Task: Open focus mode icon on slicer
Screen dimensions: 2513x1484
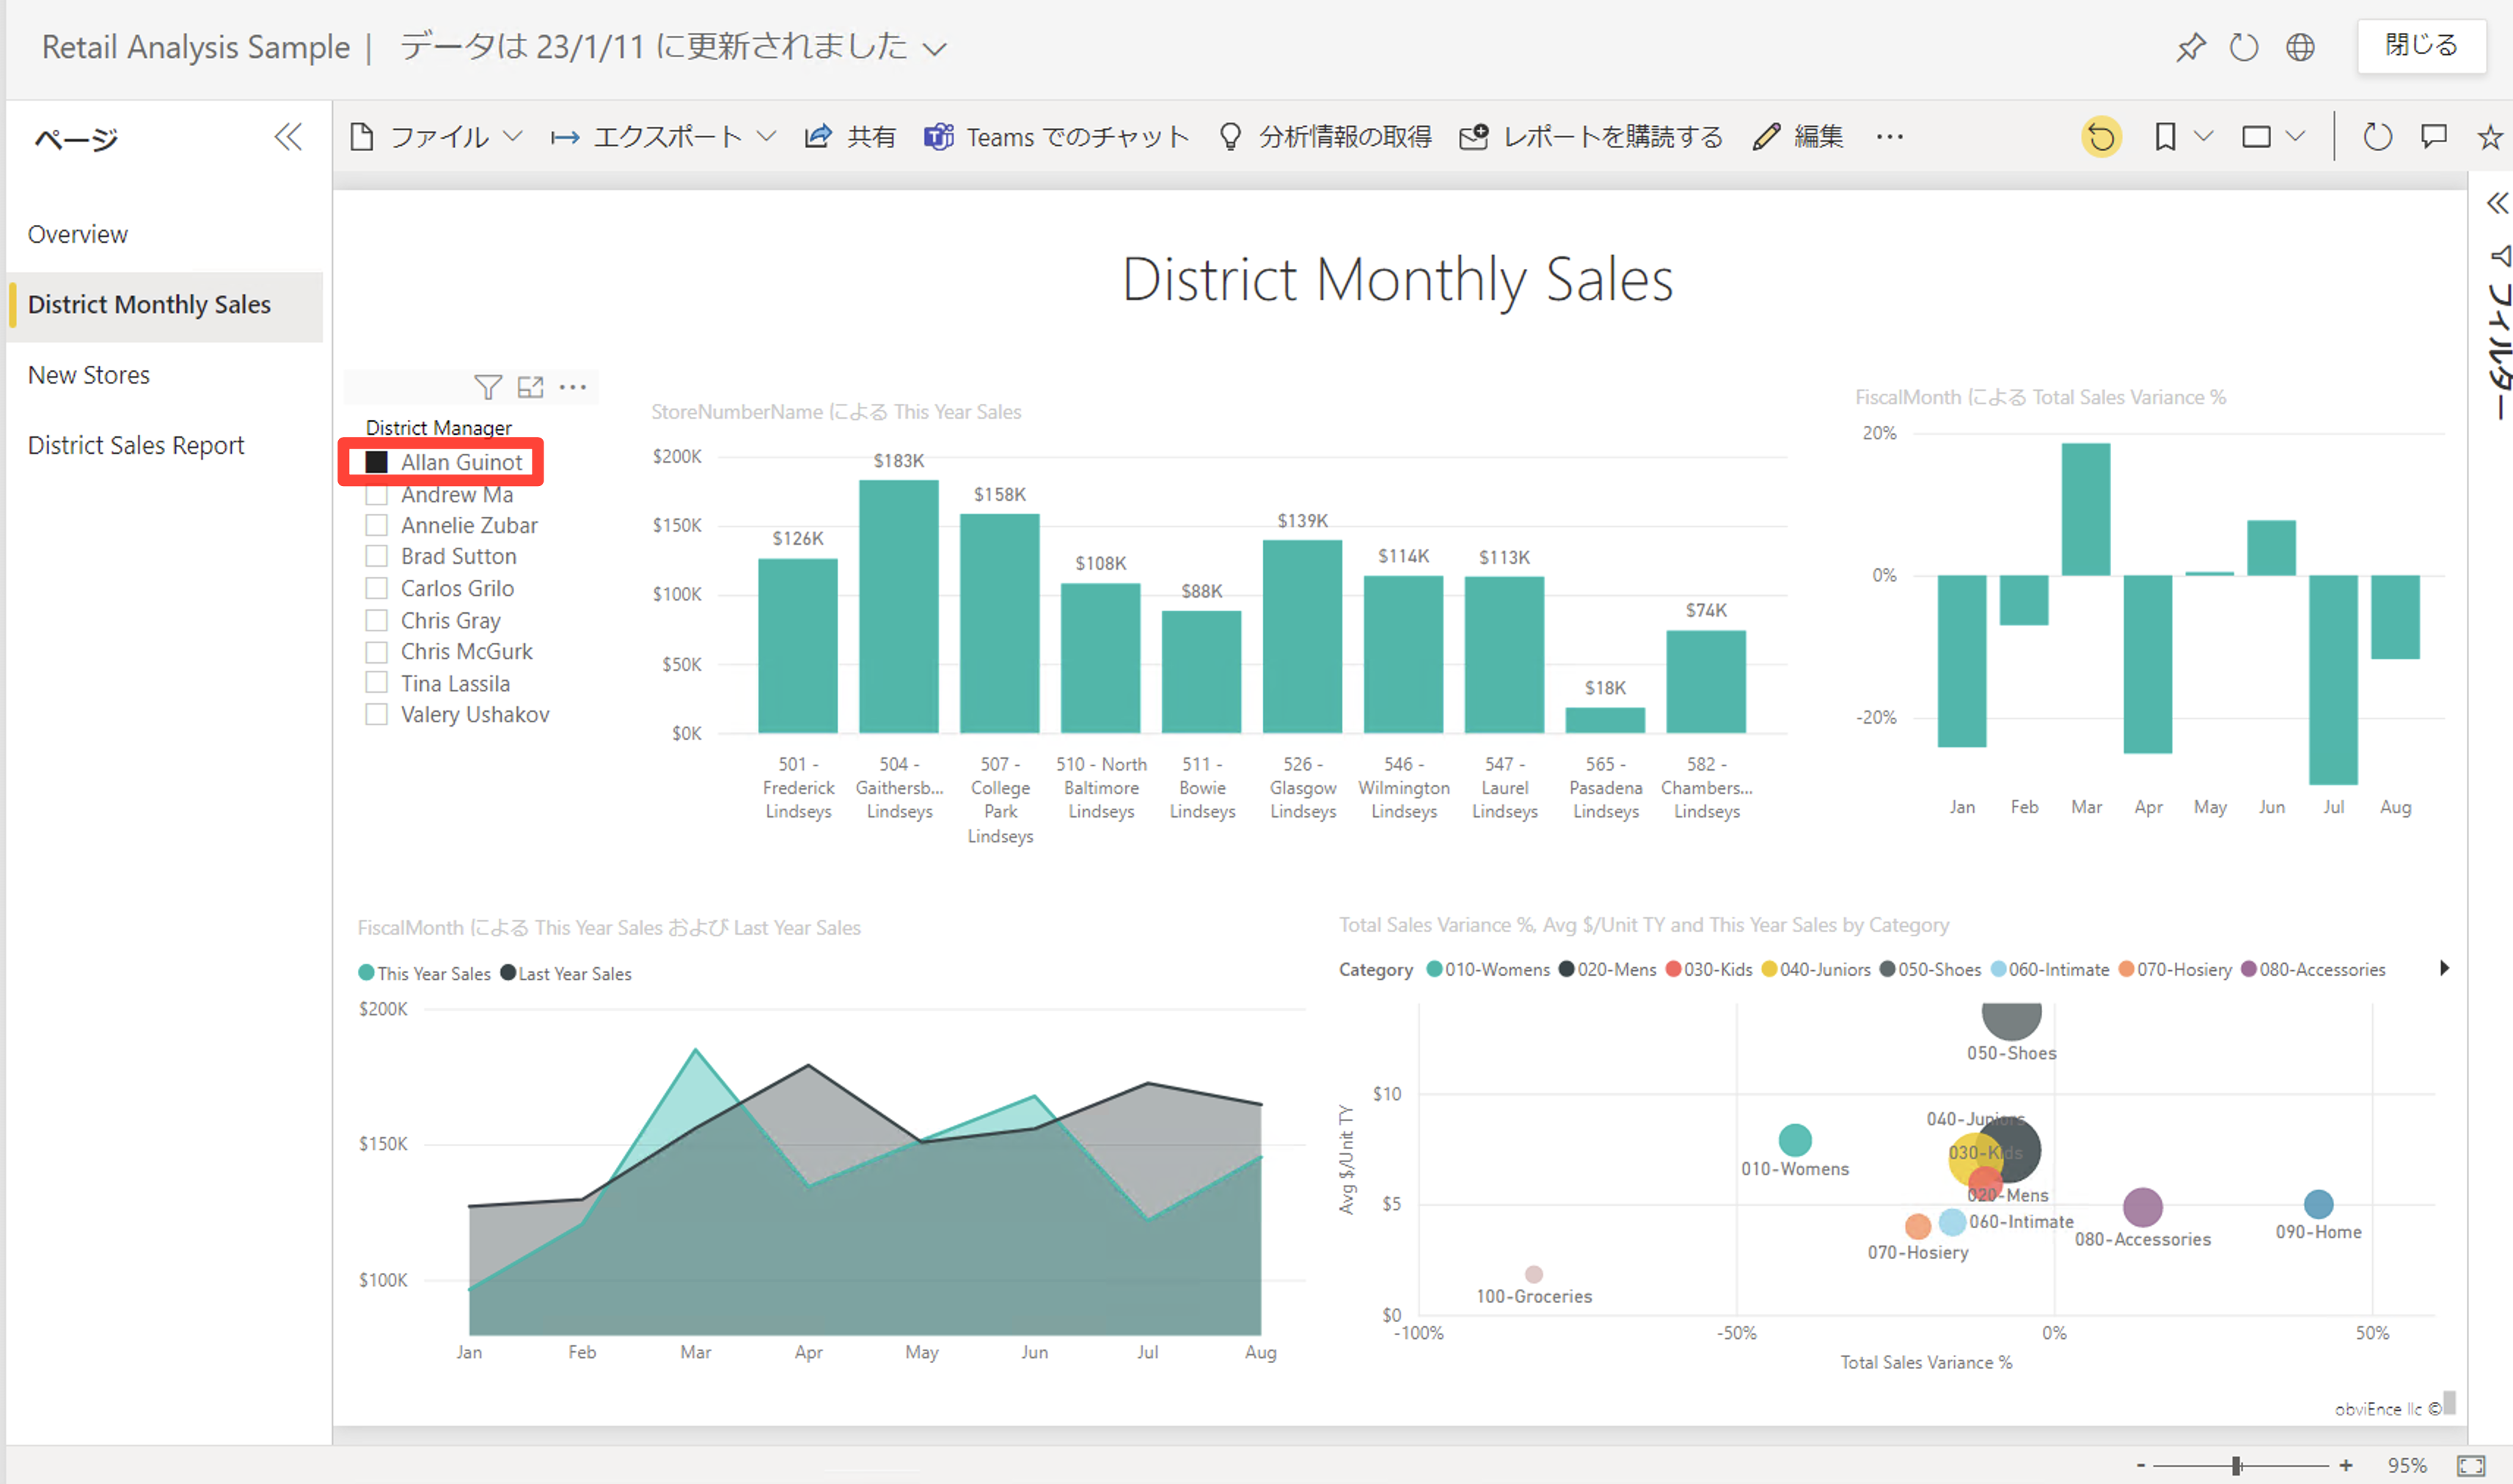Action: (530, 387)
